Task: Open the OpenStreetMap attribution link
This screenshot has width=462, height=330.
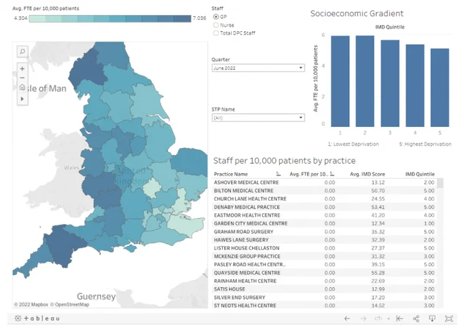Action: 69,304
